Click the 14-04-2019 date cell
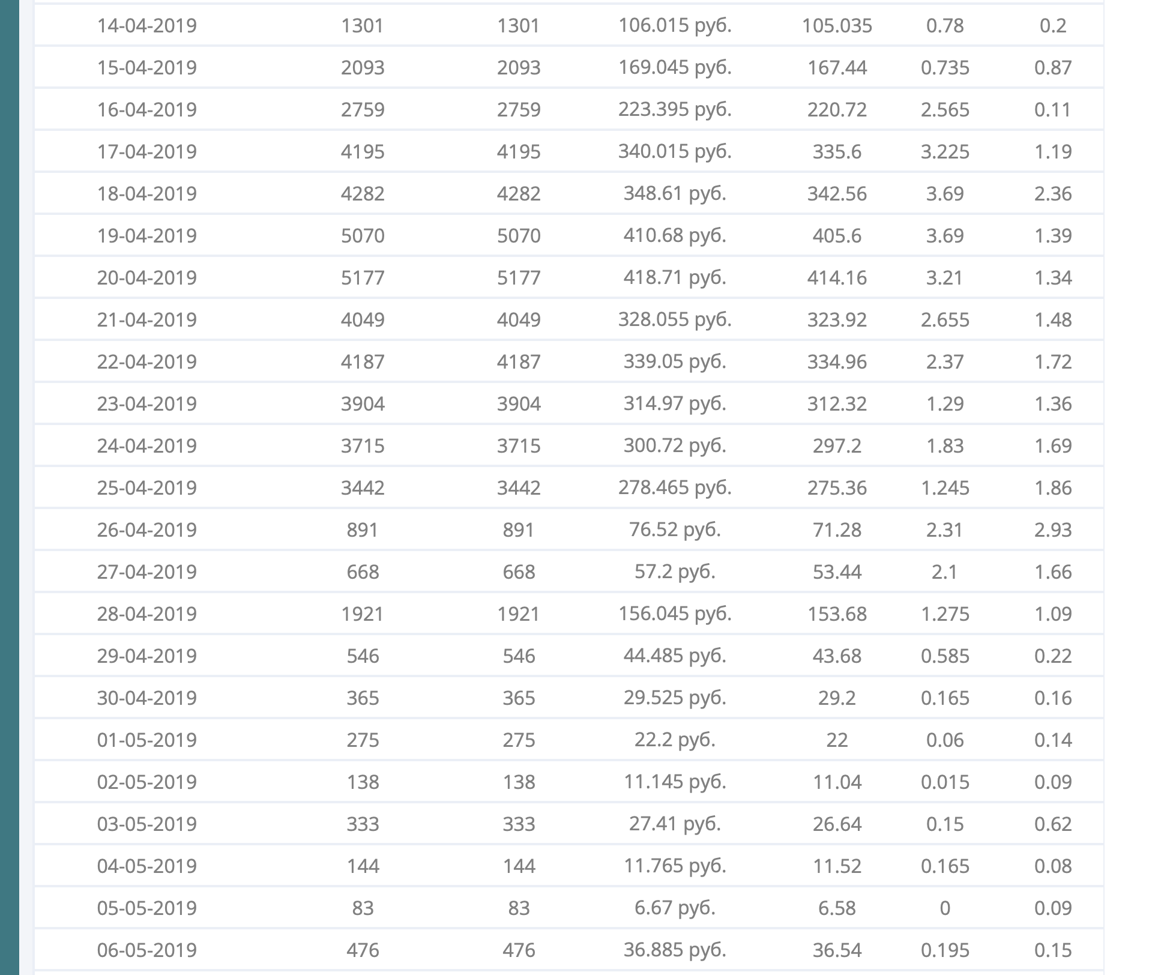 (x=147, y=26)
